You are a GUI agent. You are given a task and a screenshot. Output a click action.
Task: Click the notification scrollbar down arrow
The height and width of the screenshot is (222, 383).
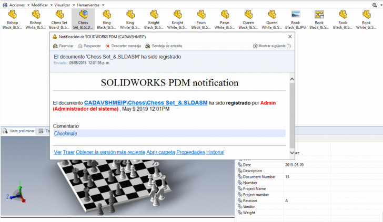292,153
